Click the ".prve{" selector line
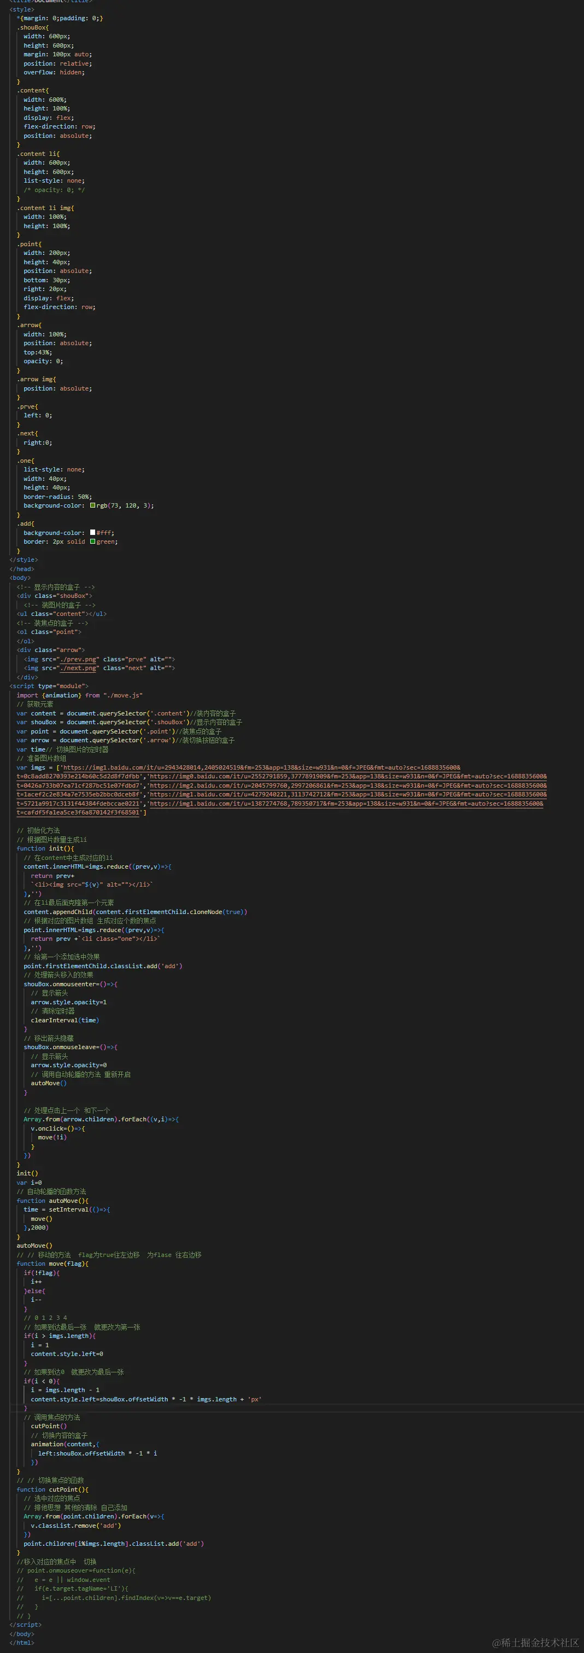This screenshot has width=584, height=1653. click(27, 406)
